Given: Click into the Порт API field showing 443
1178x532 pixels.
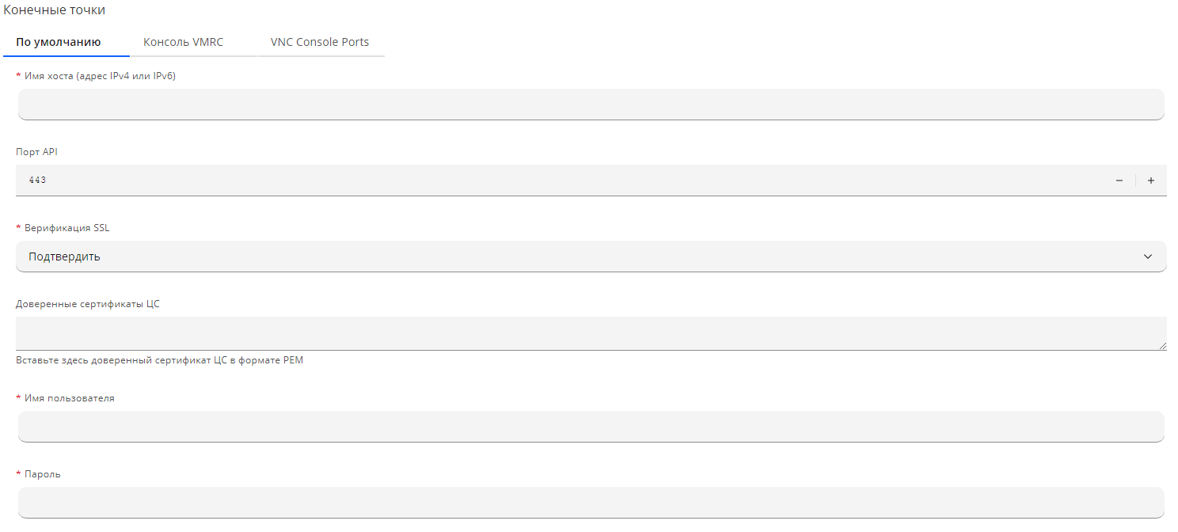Looking at the screenshot, I should (554, 180).
